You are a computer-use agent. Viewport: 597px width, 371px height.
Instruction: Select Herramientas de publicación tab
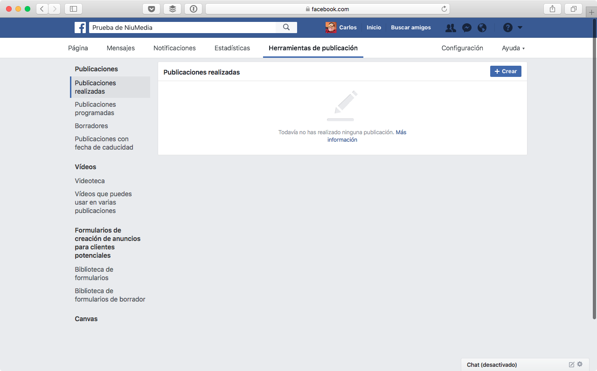[313, 48]
